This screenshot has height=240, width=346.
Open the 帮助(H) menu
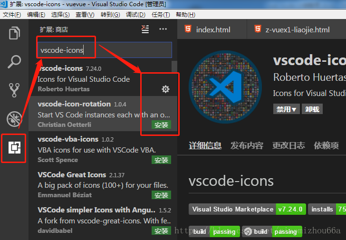click(185, 15)
